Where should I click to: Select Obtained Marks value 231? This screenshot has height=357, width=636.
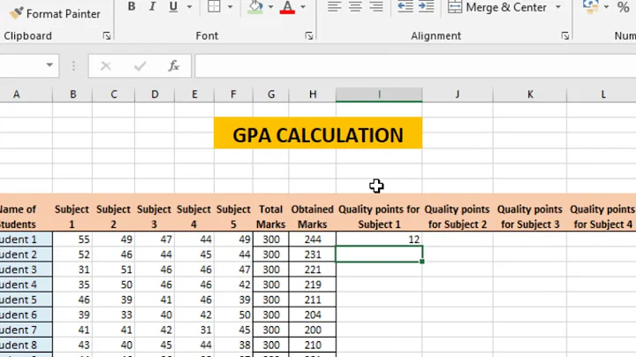(x=313, y=254)
